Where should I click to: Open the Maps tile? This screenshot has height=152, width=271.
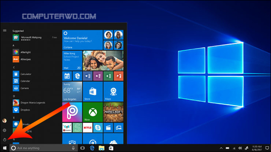[113, 92]
